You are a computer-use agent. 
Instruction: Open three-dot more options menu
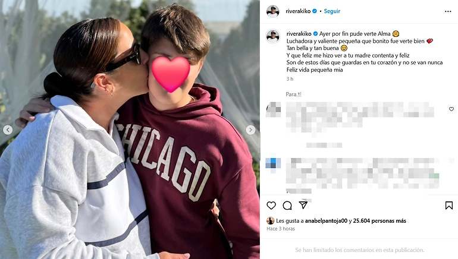coord(448,11)
